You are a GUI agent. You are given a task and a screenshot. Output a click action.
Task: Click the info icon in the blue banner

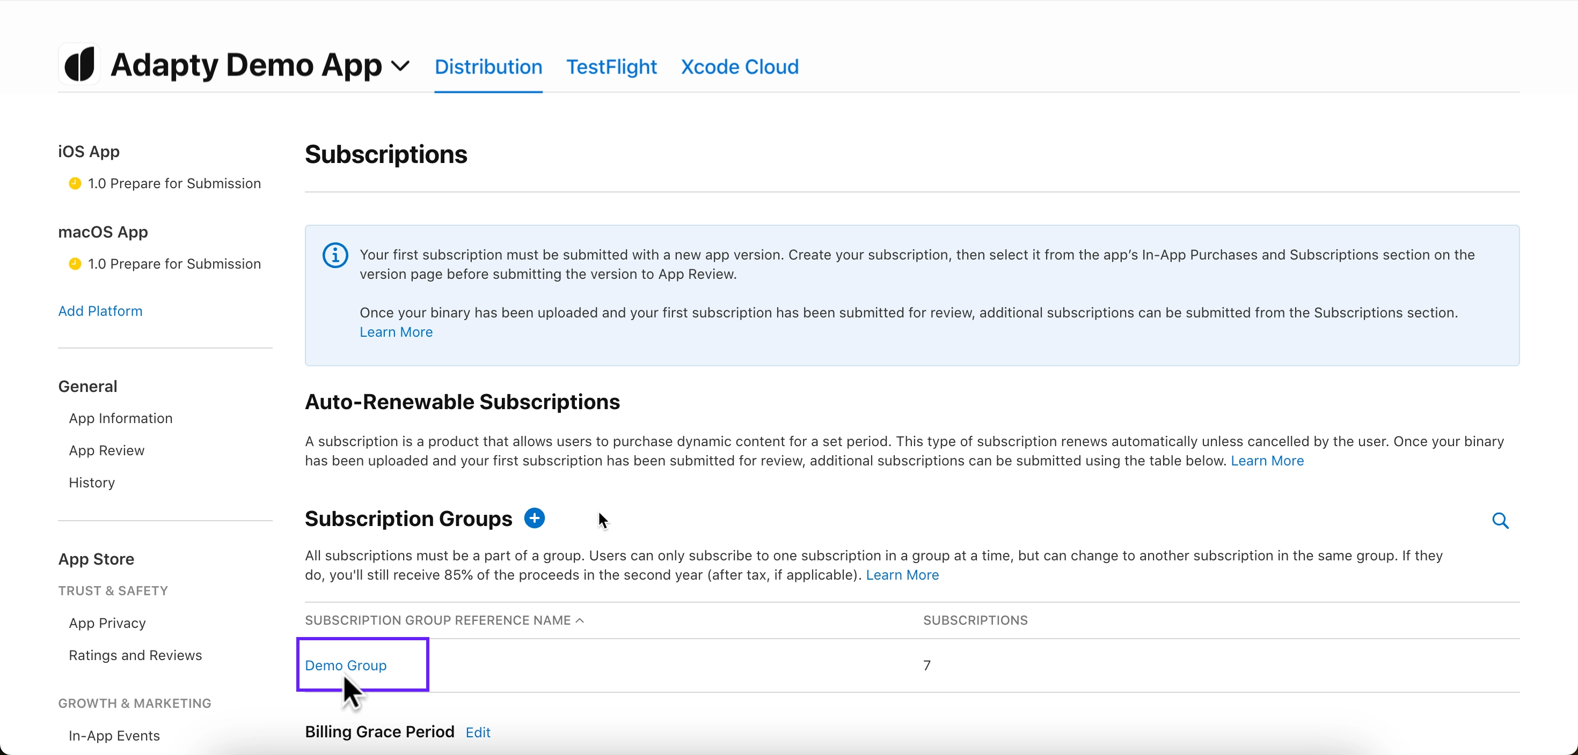[x=334, y=255]
